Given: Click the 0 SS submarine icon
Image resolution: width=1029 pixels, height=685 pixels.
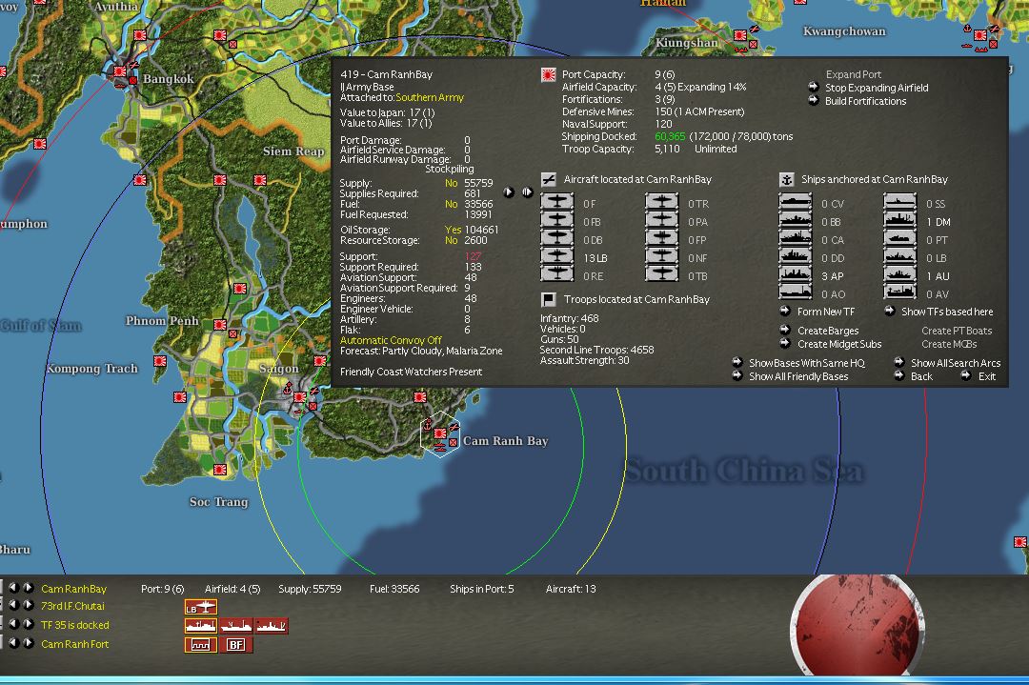Looking at the screenshot, I should [900, 201].
